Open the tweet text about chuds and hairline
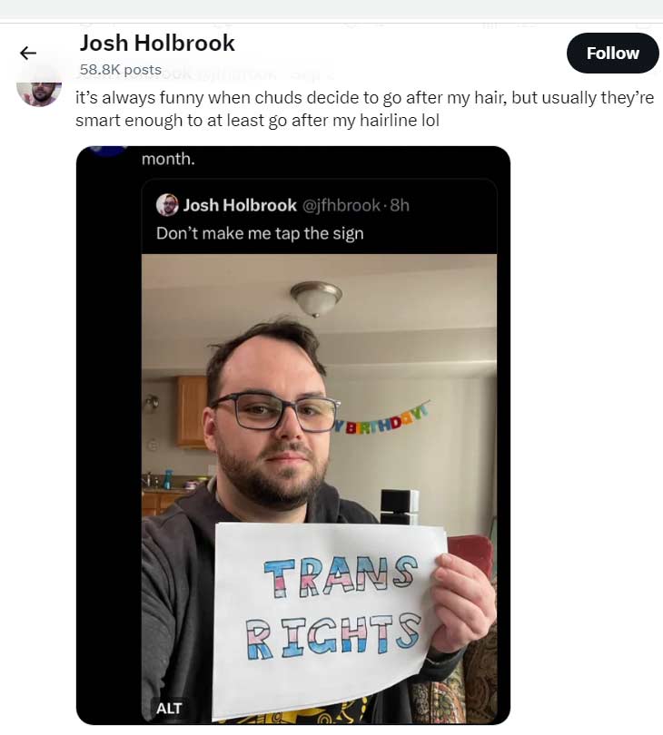This screenshot has width=663, height=735. 364,109
